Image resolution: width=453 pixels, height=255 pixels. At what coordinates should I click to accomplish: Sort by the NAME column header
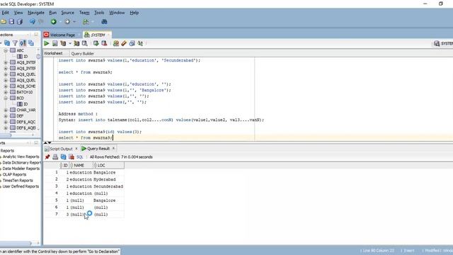click(x=81, y=165)
